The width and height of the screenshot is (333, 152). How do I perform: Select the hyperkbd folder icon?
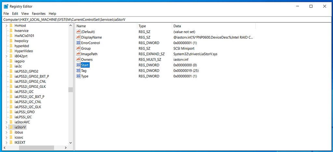[x=11, y=46]
